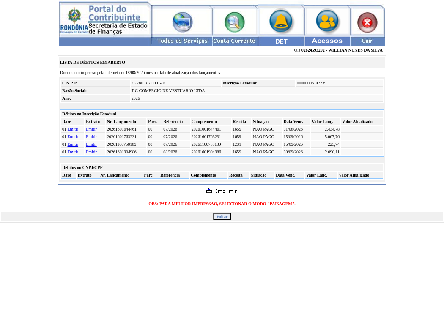The image size is (444, 335).
Task: Select the Conta Corrente menu label
Action: pos(234,41)
